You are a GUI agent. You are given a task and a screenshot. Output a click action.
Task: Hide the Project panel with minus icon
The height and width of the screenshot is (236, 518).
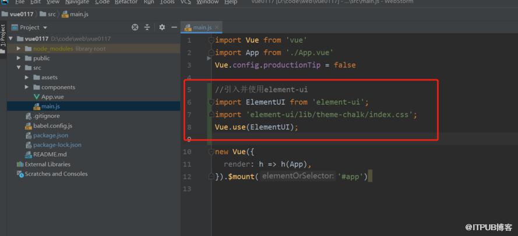click(x=174, y=27)
